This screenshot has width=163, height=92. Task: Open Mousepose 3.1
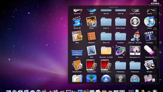point(135,51)
